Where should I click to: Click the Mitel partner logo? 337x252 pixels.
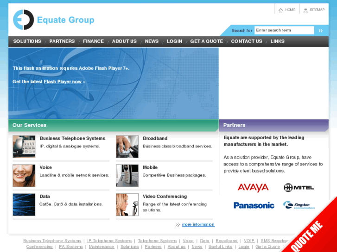[299, 188]
